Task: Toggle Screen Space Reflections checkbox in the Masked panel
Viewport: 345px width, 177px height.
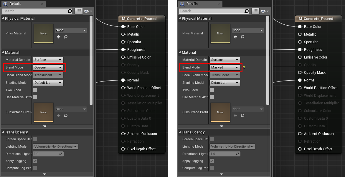Action: click(212, 139)
